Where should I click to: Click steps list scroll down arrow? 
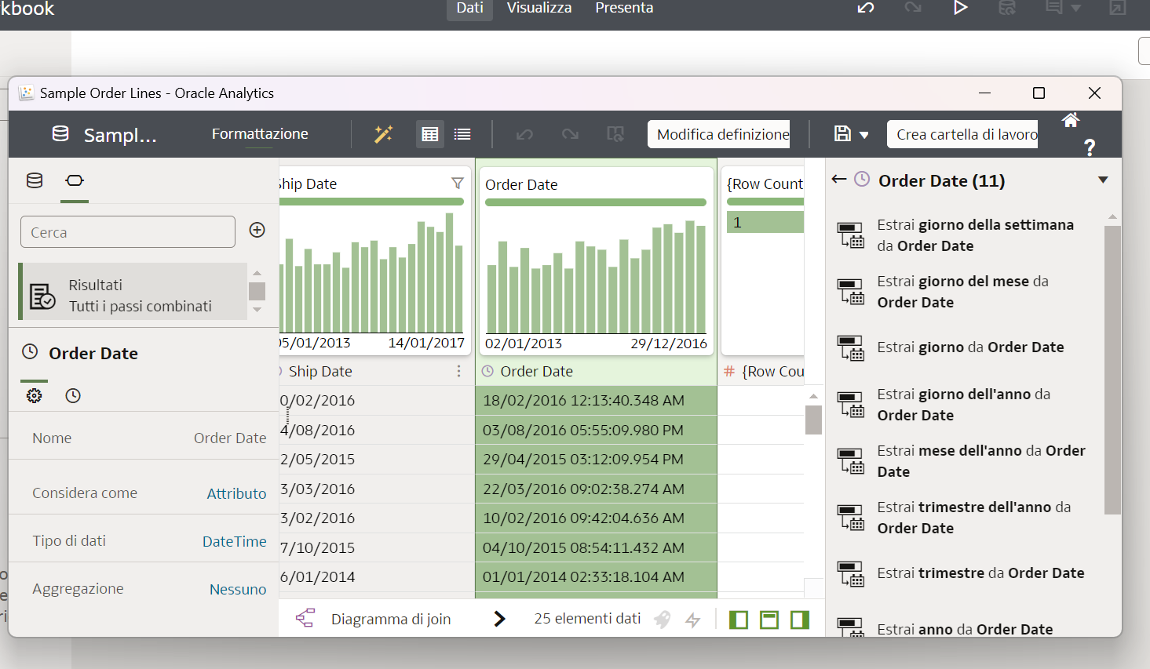pyautogui.click(x=257, y=311)
